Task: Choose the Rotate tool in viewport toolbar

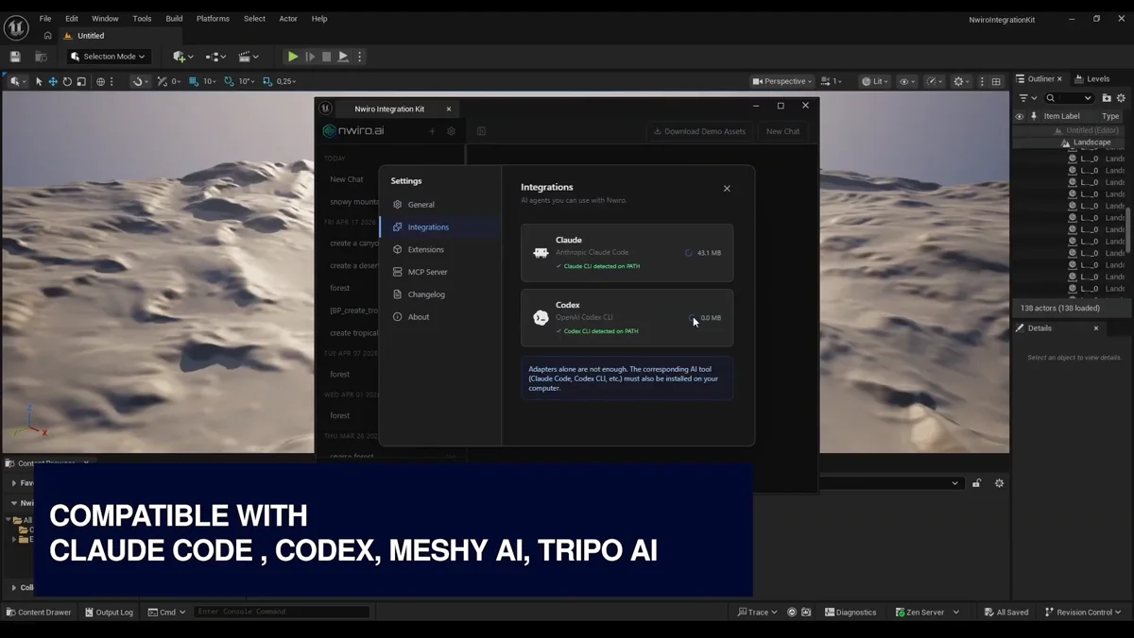Action: (x=67, y=81)
